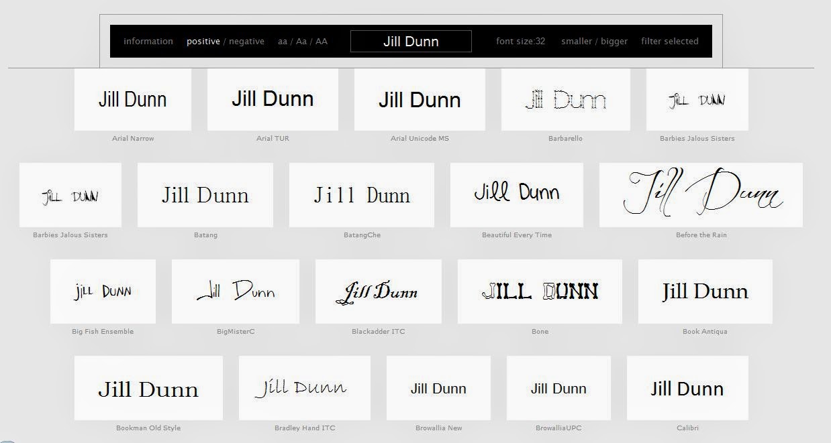Image resolution: width=831 pixels, height=443 pixels.
Task: Set preview text to lowercase with aa
Action: (283, 42)
